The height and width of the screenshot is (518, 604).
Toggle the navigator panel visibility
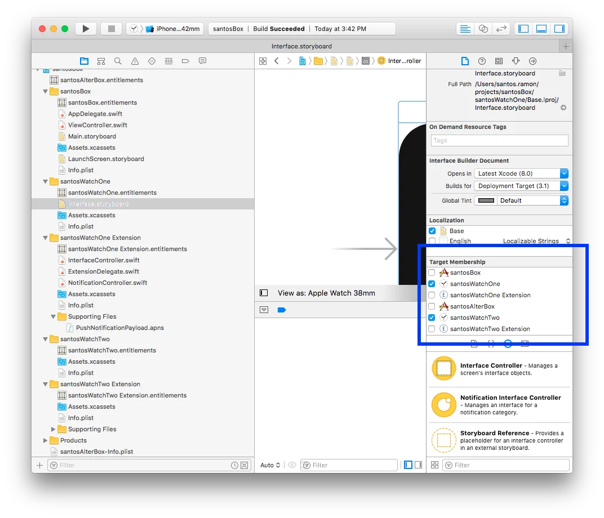point(523,29)
